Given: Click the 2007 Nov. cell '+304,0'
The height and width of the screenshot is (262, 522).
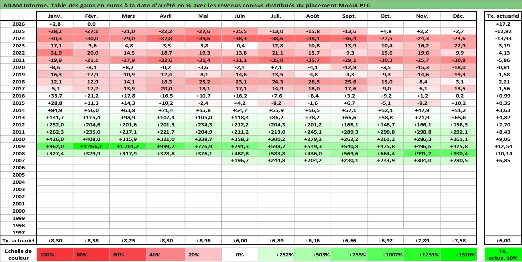Looking at the screenshot, I should pos(422,161).
